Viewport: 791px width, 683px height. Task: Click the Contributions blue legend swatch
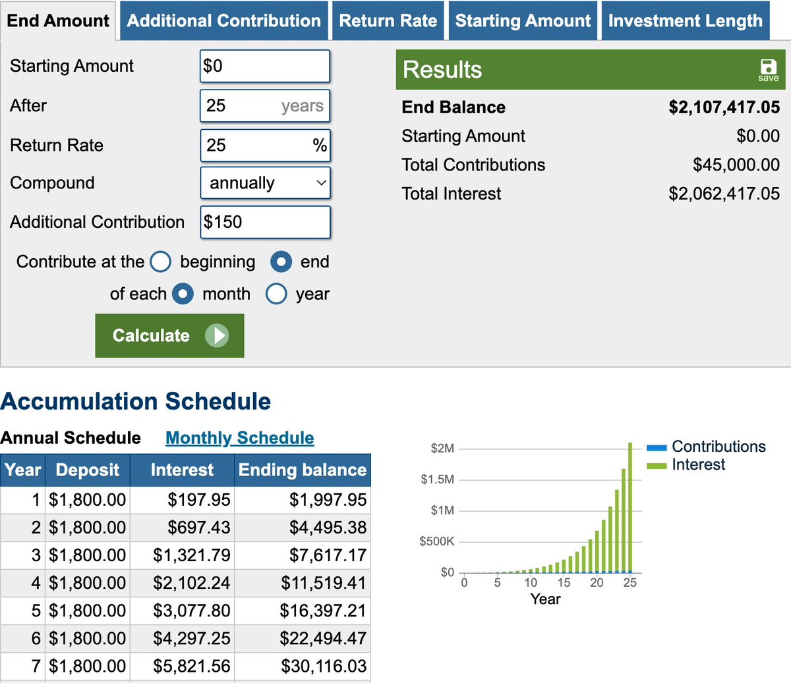coord(657,447)
